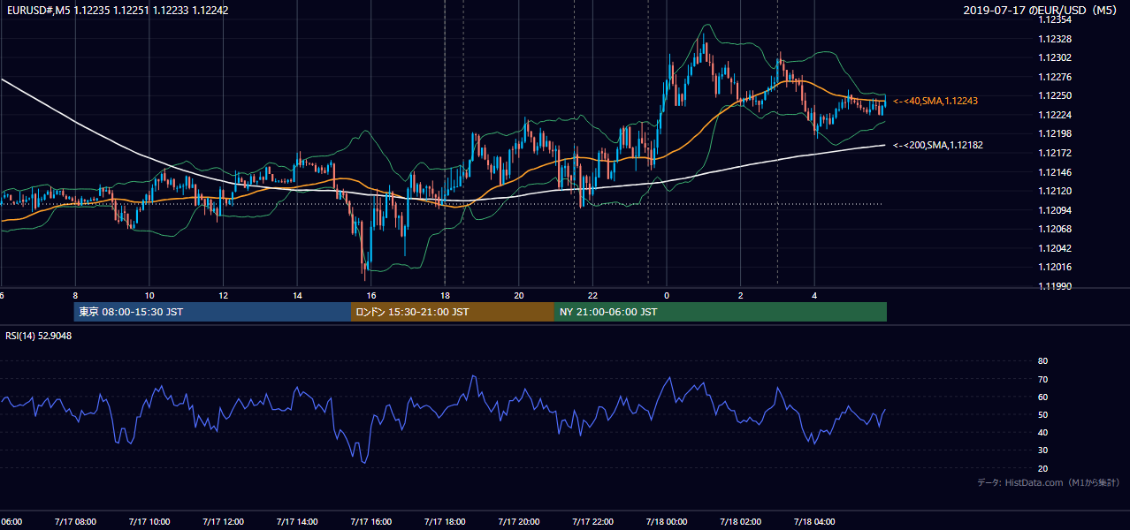This screenshot has width=1130, height=530.
Task: Click hour tick 18 under price chart
Action: (446, 296)
